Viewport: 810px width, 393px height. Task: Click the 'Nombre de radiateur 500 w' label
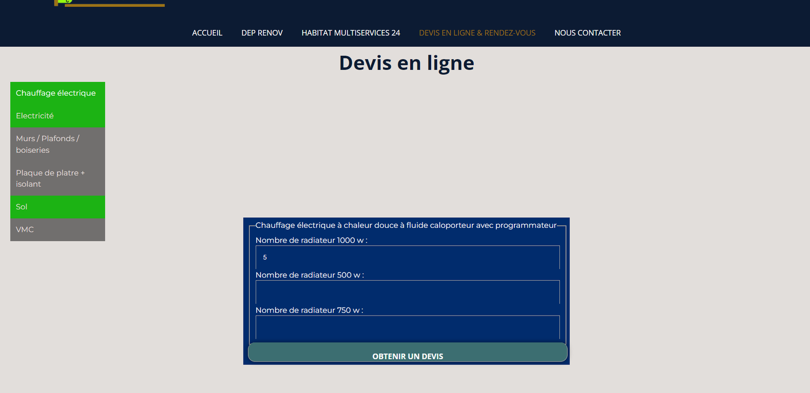point(309,275)
